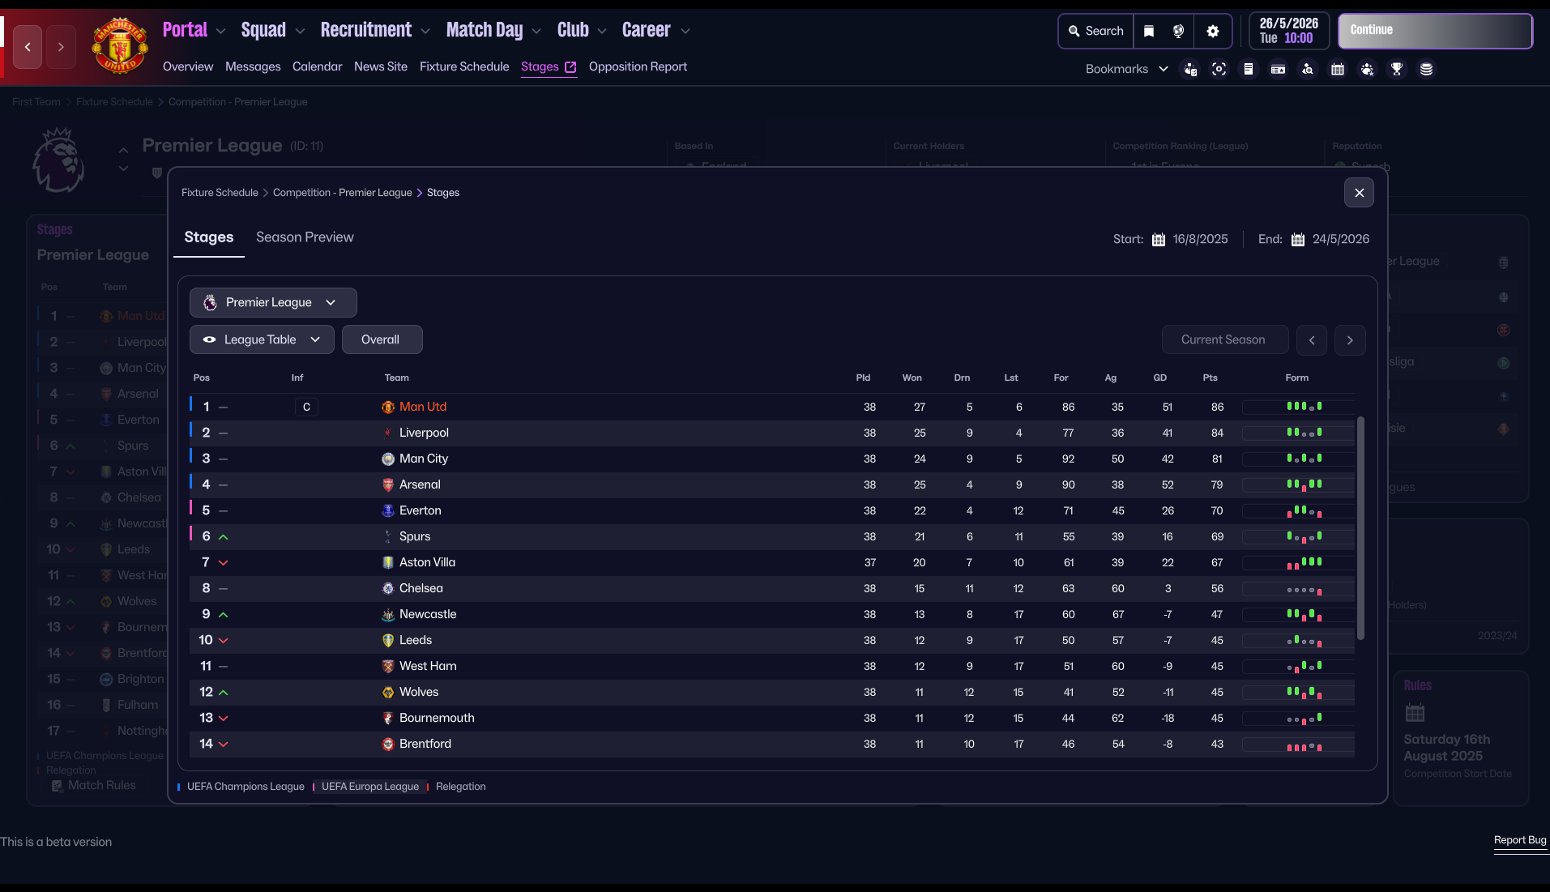Switch to the Season Preview tab
The width and height of the screenshot is (1550, 892).
[305, 237]
